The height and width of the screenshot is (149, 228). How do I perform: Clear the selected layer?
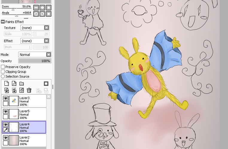click(x=22, y=90)
